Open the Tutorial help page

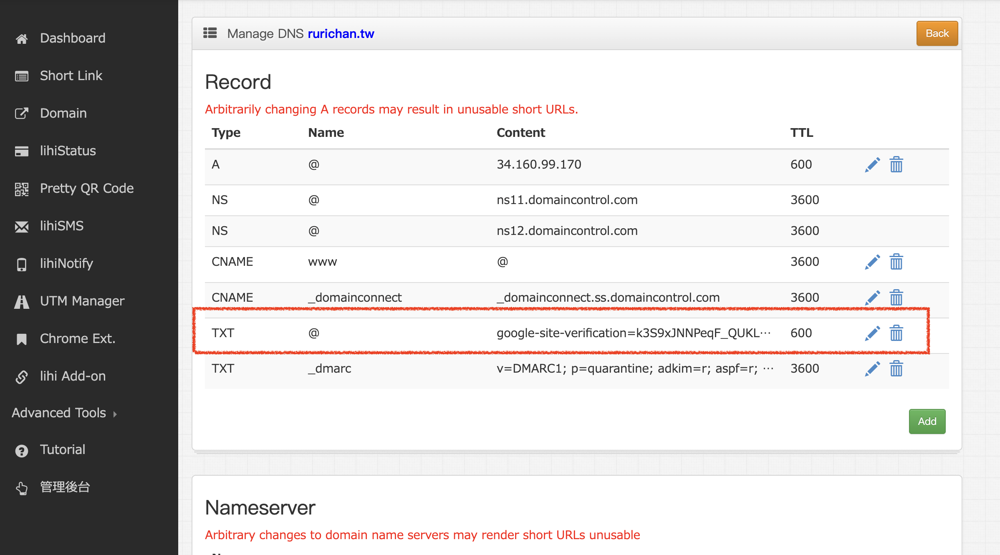[x=62, y=449]
